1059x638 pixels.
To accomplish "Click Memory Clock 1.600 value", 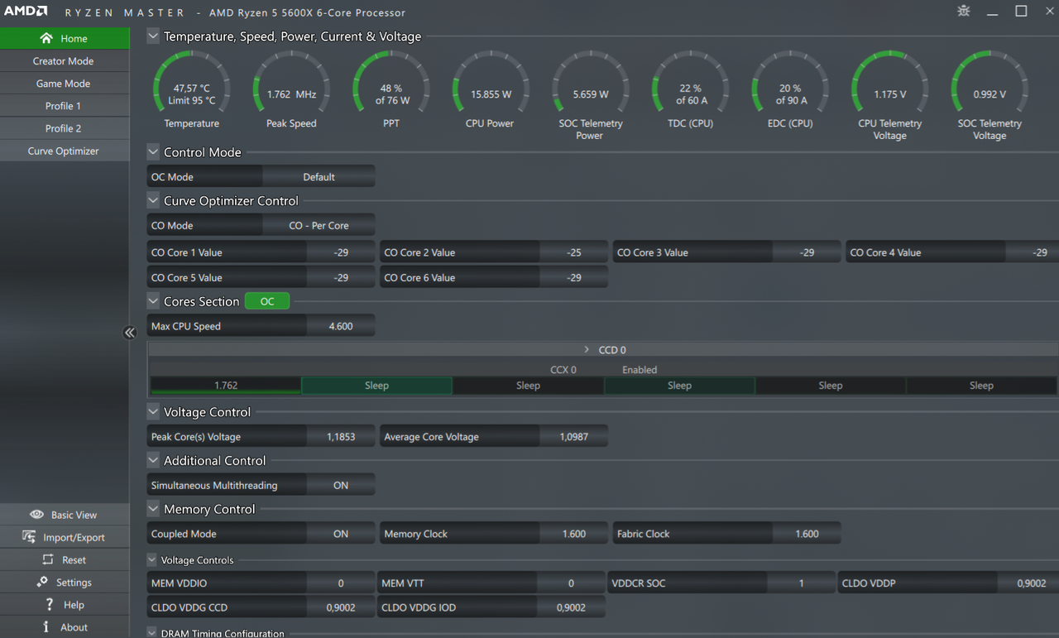I will point(574,534).
